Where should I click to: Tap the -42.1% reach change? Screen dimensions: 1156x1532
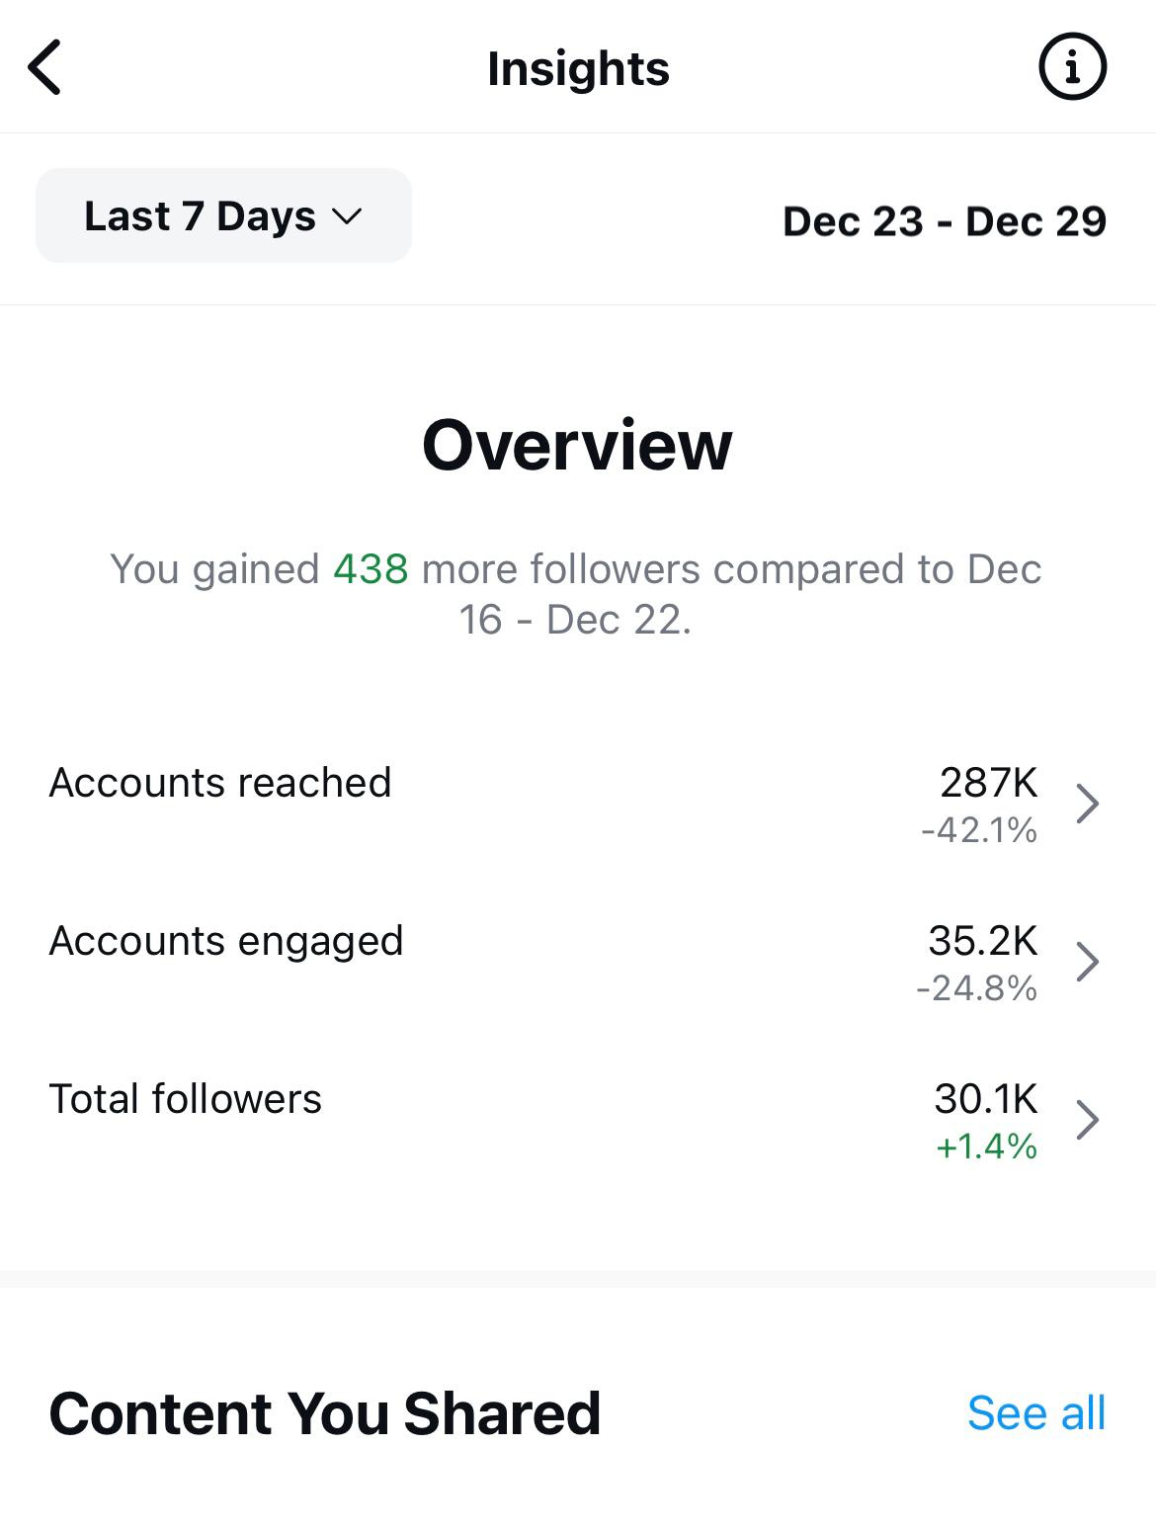pyautogui.click(x=979, y=830)
